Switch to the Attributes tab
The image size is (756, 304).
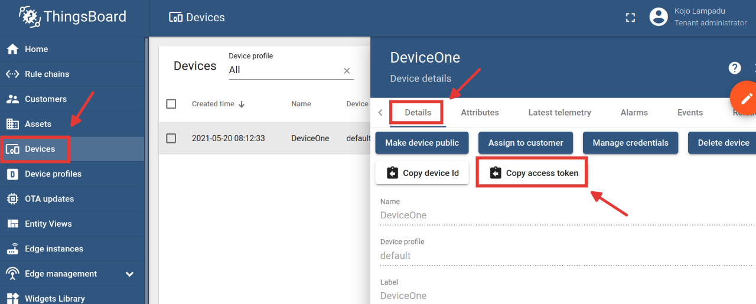tap(480, 112)
